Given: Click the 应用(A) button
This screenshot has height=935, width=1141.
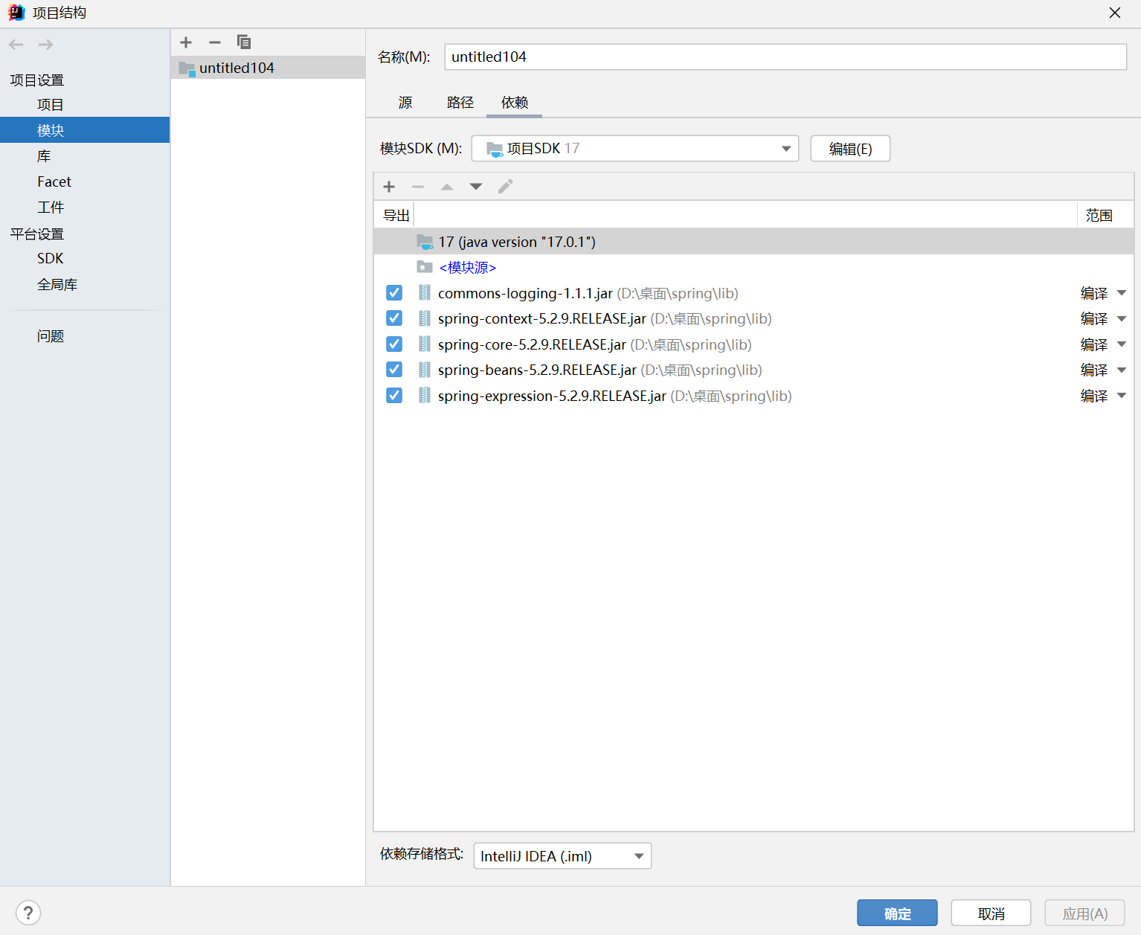Looking at the screenshot, I should click(1085, 913).
